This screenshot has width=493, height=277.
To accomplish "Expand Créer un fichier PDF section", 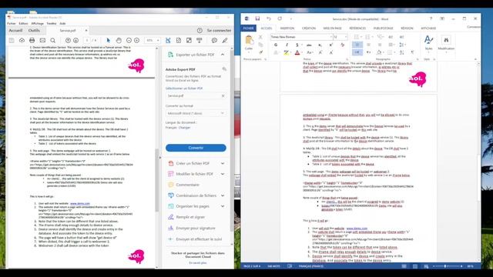I will tap(223, 163).
